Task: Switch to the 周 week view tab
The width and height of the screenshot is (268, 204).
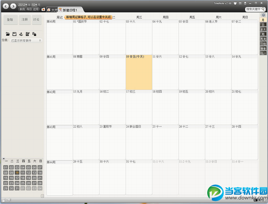Action: pyautogui.click(x=263, y=34)
